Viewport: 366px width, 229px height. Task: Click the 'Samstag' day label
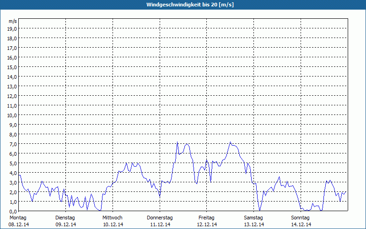pyautogui.click(x=253, y=218)
